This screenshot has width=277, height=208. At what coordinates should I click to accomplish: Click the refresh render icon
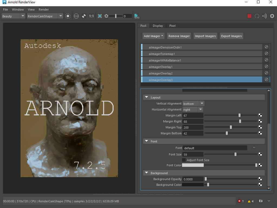click(257, 16)
